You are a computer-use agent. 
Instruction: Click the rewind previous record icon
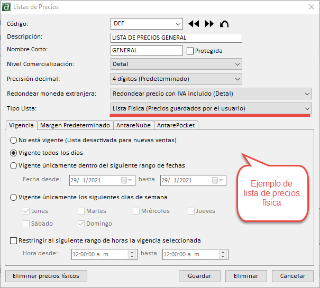pos(194,24)
